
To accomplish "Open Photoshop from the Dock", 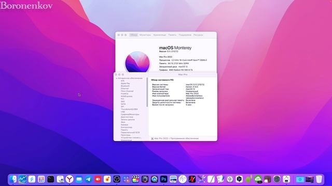I will pyautogui.click(x=164, y=179).
